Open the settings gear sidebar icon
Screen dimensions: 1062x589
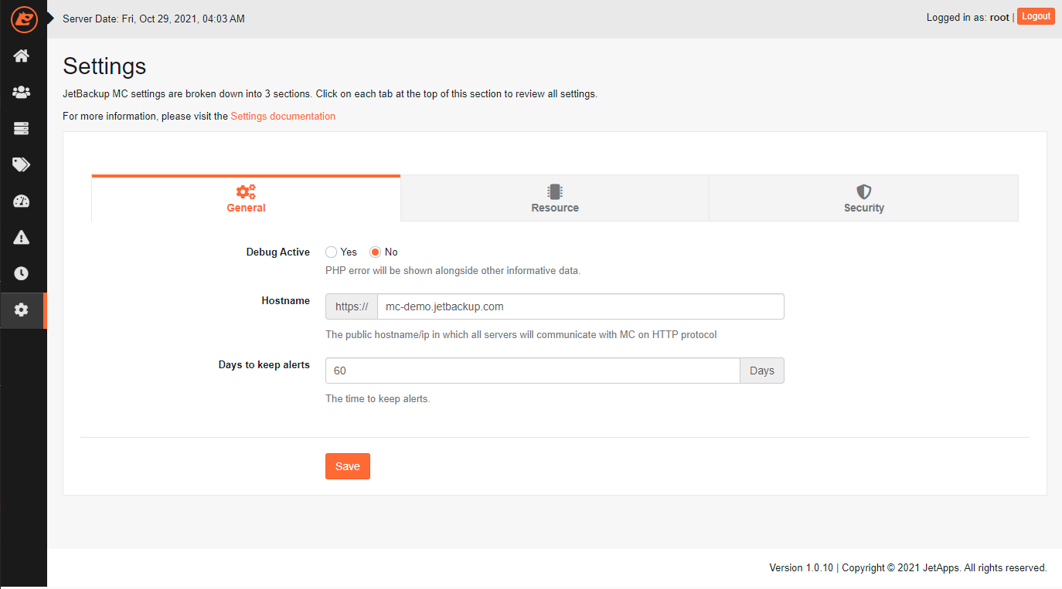click(x=22, y=310)
